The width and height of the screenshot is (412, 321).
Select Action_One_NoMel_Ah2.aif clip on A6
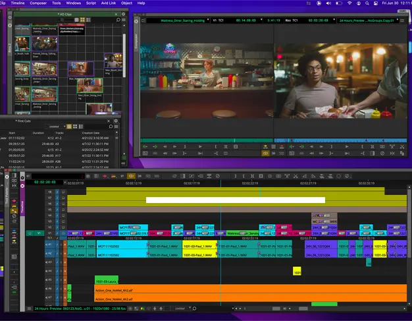[250, 289]
